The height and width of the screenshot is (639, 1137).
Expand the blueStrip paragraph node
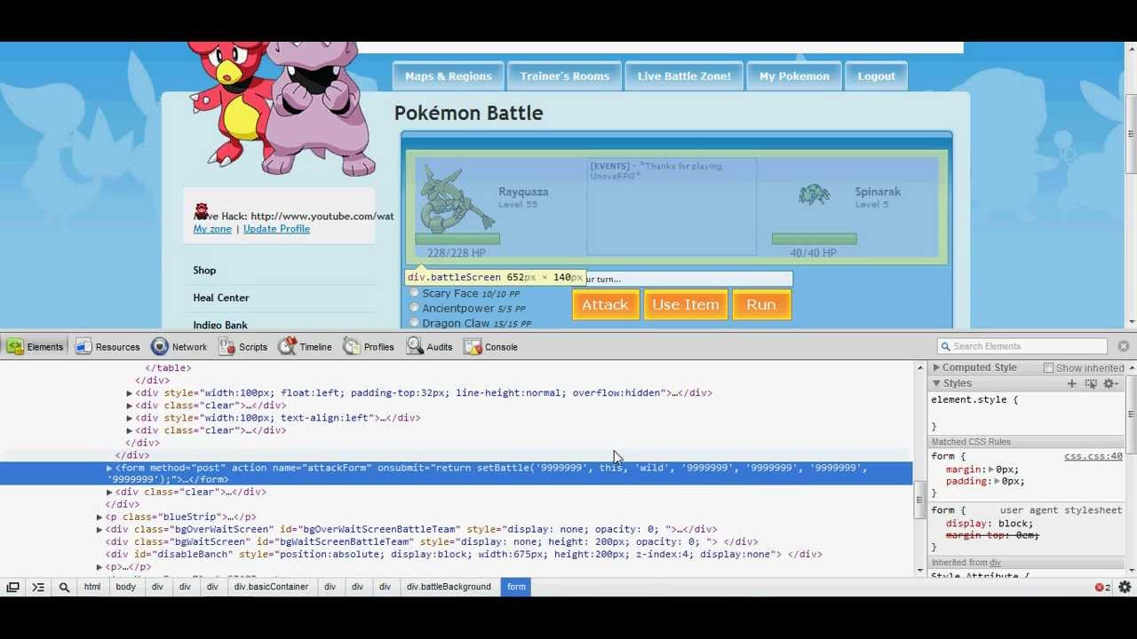point(99,517)
